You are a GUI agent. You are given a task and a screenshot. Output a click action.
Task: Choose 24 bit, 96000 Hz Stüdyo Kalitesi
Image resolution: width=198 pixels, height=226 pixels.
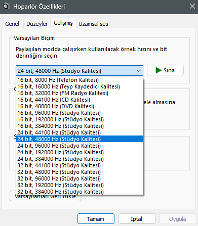80,146
